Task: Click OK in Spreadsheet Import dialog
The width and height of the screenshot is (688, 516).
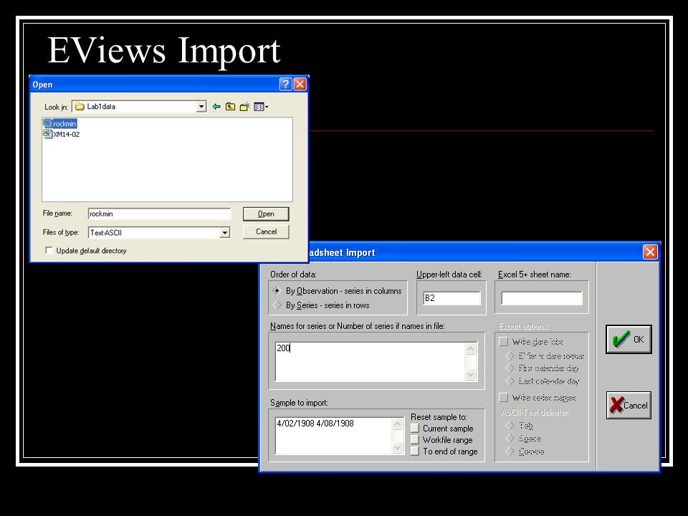Action: click(x=629, y=339)
